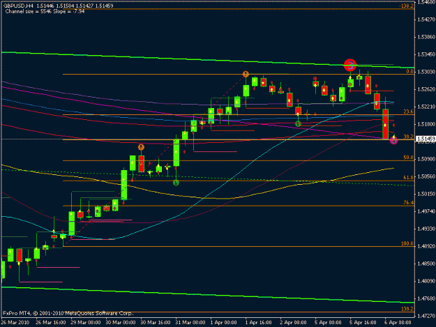Click the '30 Mar 16:00' time axis label
The width and height of the screenshot is (436, 327).
click(x=156, y=323)
